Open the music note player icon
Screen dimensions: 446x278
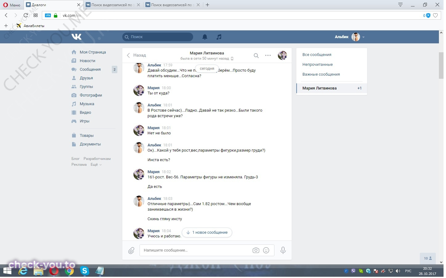(219, 37)
